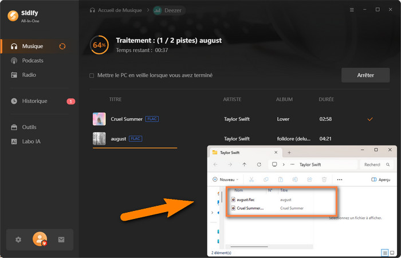Open the settings gear in sidebar
Screen dimensions: 401x258
click(x=18, y=240)
